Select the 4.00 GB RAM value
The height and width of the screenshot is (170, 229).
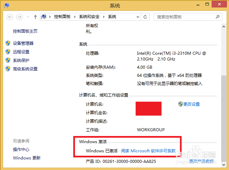pyautogui.click(x=144, y=67)
